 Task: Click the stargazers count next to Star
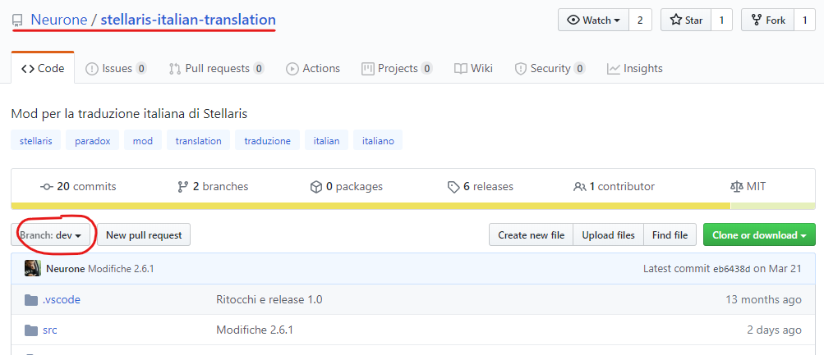tap(721, 20)
